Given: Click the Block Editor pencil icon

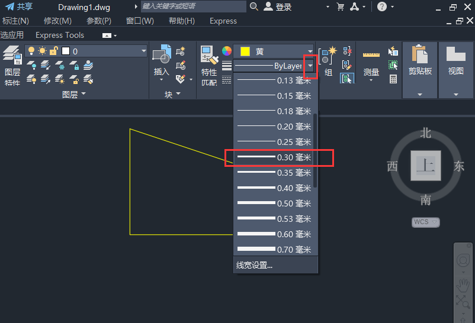Looking at the screenshot, I should (x=181, y=65).
